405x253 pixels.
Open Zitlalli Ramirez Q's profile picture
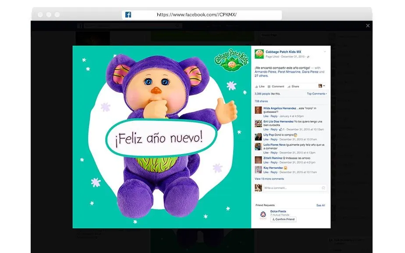coord(258,160)
